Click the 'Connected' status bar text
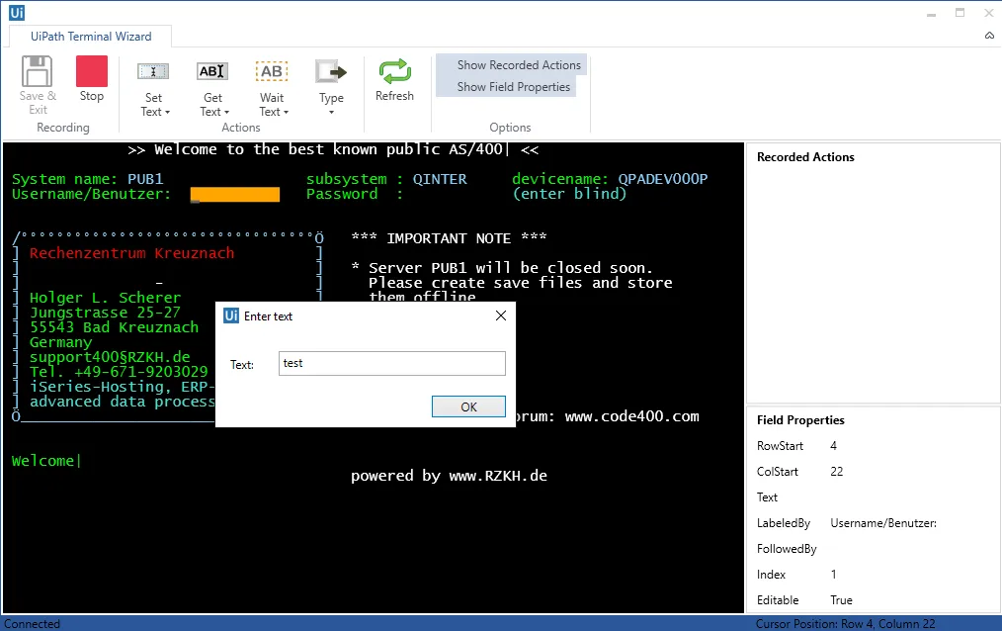This screenshot has width=1002, height=631. [32, 623]
